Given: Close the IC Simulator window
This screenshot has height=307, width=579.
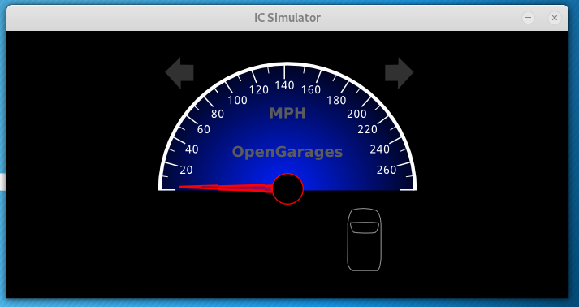Looking at the screenshot, I should point(555,17).
